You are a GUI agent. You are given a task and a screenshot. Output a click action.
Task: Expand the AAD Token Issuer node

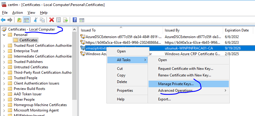click(x=4, y=94)
